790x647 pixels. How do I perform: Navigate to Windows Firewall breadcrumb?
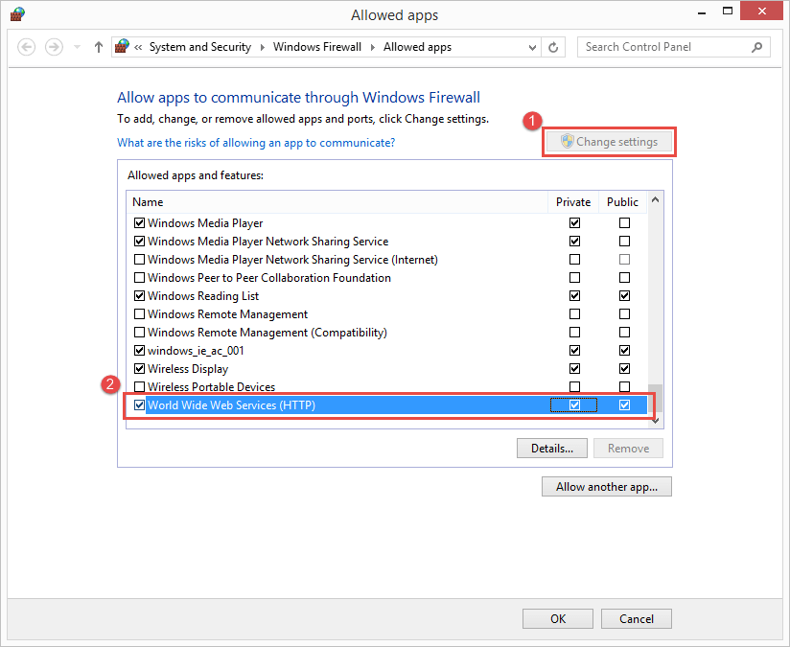317,47
